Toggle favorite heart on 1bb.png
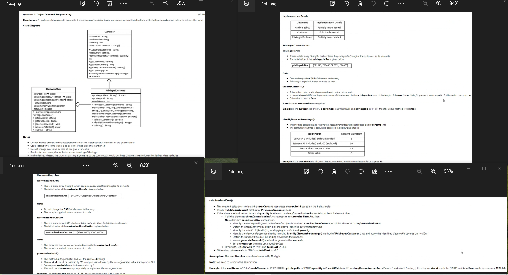Image resolution: width=508 pixels, height=275 pixels. 373,4
